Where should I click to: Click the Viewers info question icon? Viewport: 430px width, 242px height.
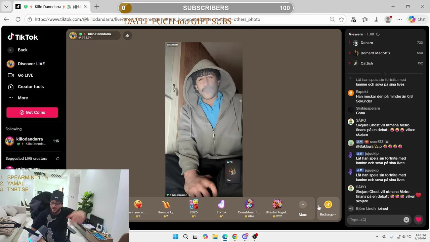(x=378, y=34)
